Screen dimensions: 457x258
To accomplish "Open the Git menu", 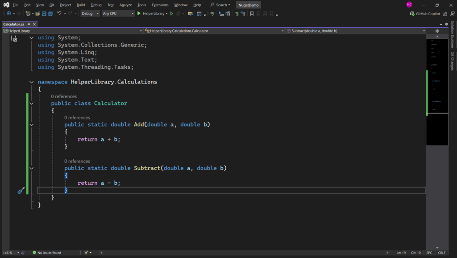I will pyautogui.click(x=52, y=5).
